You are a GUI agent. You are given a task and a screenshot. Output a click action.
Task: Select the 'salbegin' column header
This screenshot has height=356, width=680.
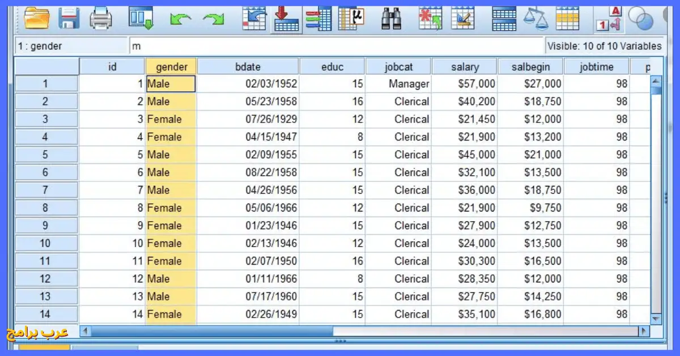530,67
